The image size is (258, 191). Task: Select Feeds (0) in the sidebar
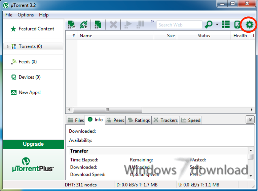click(x=33, y=62)
